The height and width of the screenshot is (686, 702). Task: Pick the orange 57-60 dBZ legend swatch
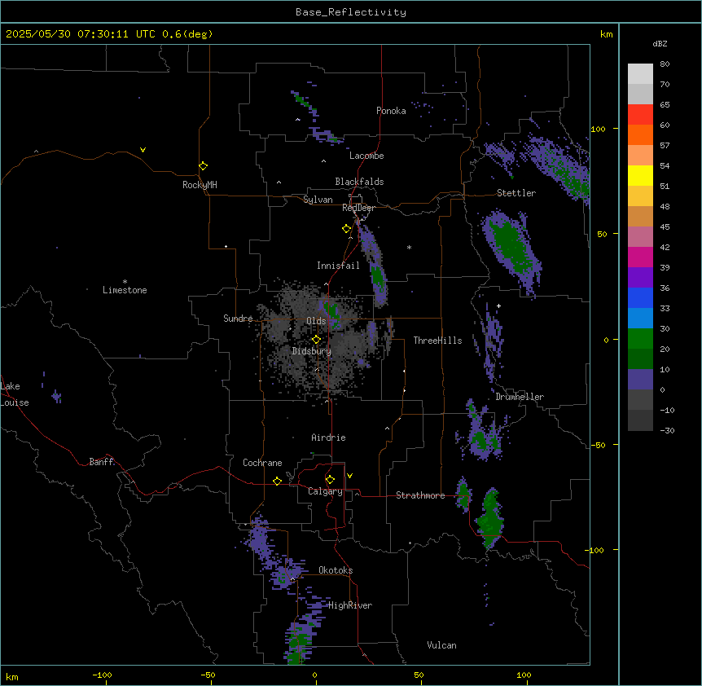pyautogui.click(x=640, y=134)
